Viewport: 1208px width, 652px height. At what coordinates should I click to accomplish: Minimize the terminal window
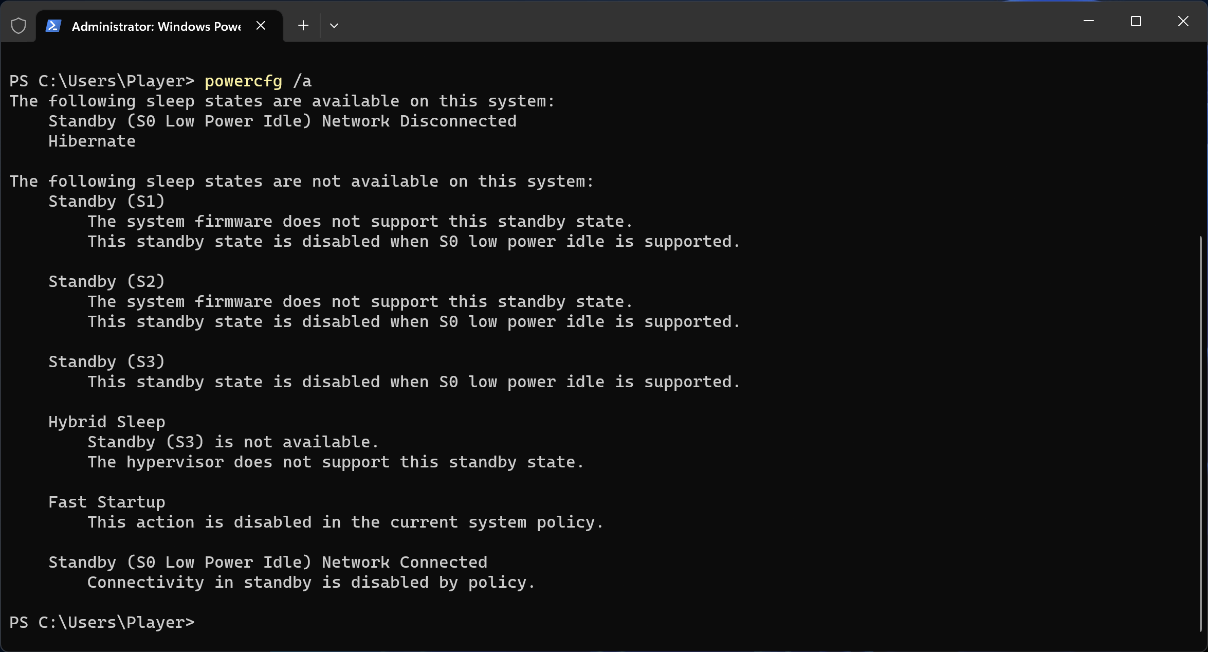(x=1088, y=21)
